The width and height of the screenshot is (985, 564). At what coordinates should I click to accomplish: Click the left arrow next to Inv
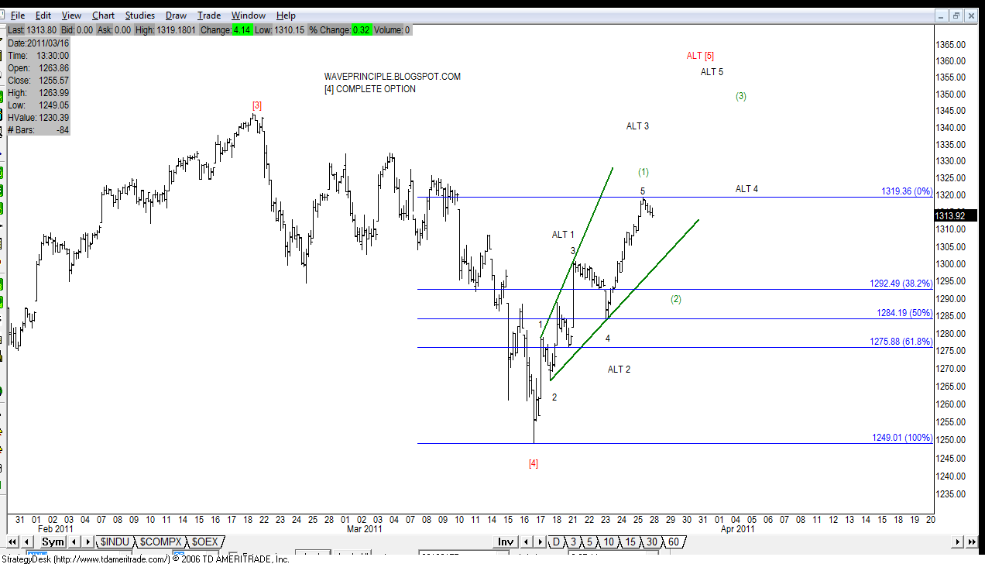527,542
